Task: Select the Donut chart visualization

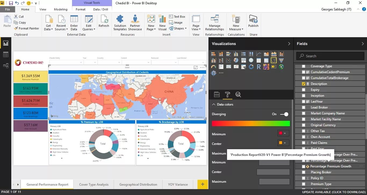Action: (x=251, y=67)
